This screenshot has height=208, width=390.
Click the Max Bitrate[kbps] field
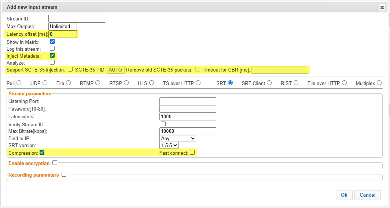tap(188, 131)
